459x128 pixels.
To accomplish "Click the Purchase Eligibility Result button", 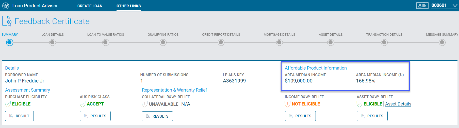I will [19, 116].
